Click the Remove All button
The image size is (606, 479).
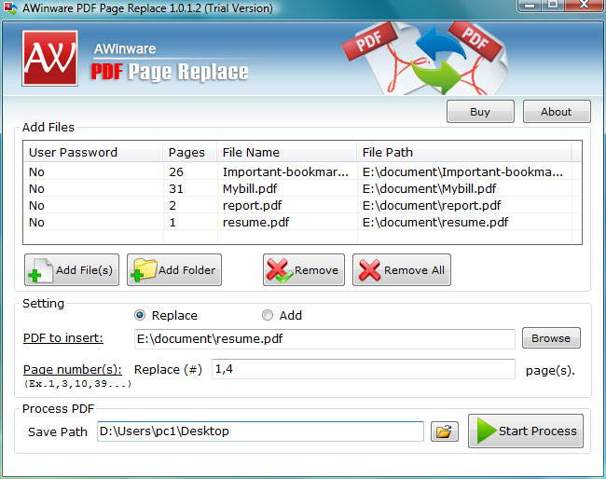(402, 270)
